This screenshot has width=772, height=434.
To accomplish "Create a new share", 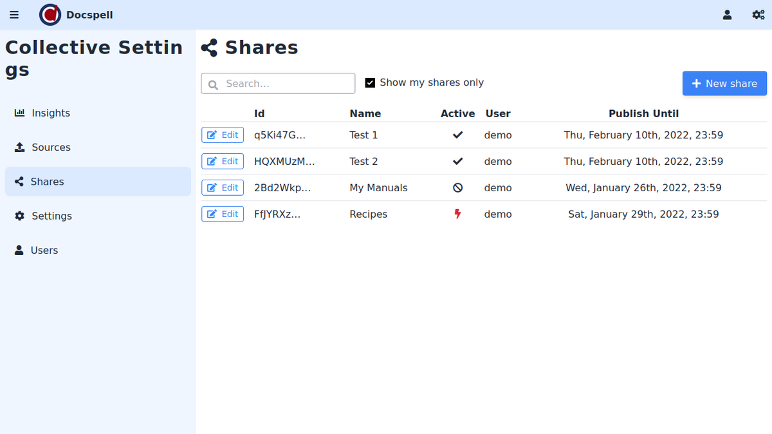I will pyautogui.click(x=724, y=84).
